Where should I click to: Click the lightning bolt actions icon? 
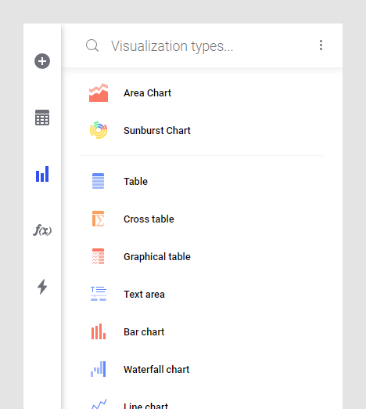(x=42, y=287)
